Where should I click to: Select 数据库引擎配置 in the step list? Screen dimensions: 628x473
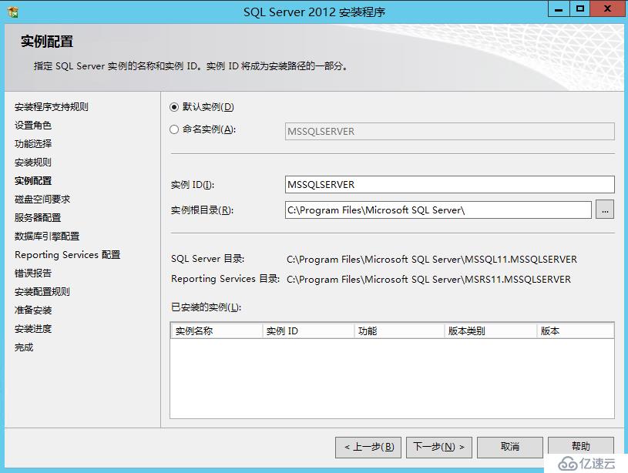click(47, 236)
